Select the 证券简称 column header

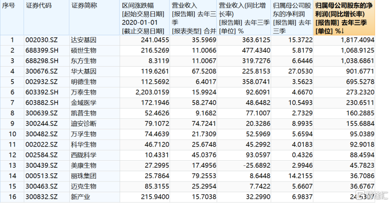click(x=95, y=18)
